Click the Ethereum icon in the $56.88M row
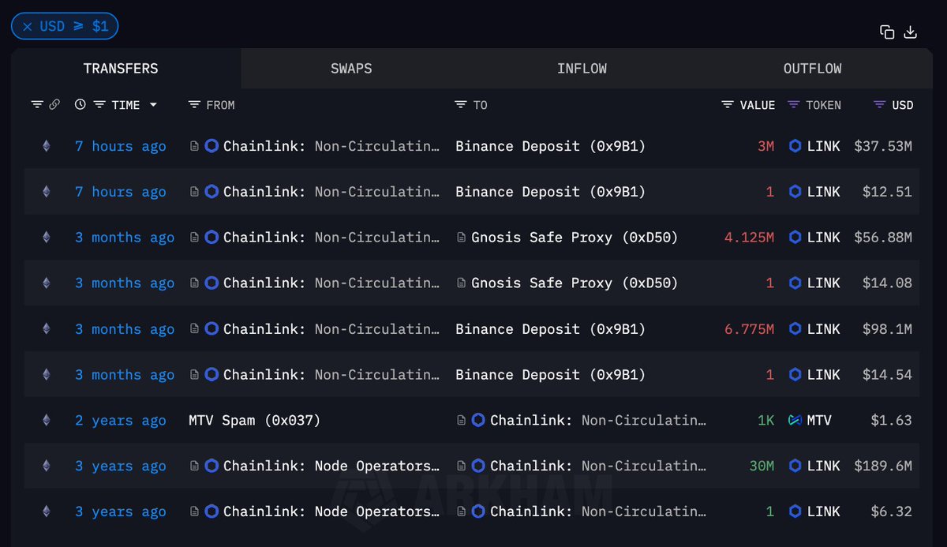The width and height of the screenshot is (947, 547). [x=46, y=238]
